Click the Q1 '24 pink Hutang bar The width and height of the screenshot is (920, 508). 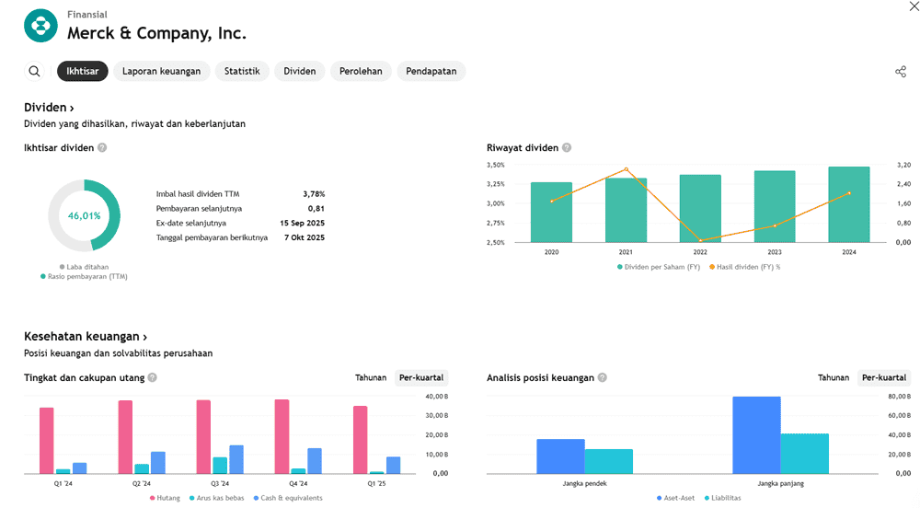[x=47, y=441]
